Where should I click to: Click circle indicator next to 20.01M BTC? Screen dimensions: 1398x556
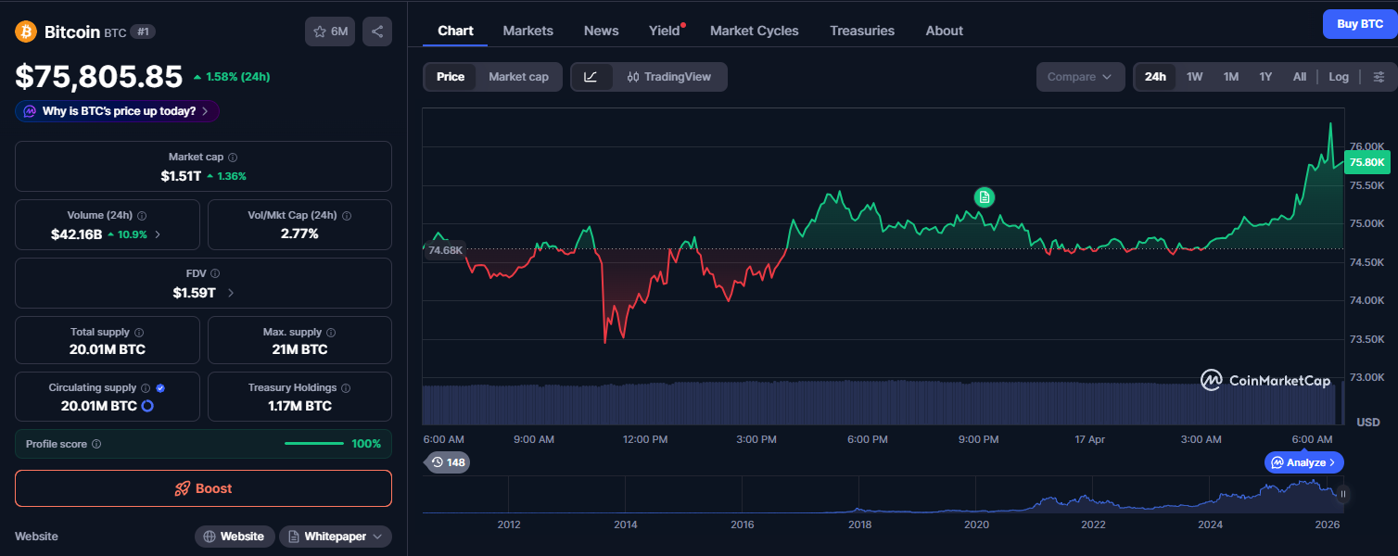point(147,406)
